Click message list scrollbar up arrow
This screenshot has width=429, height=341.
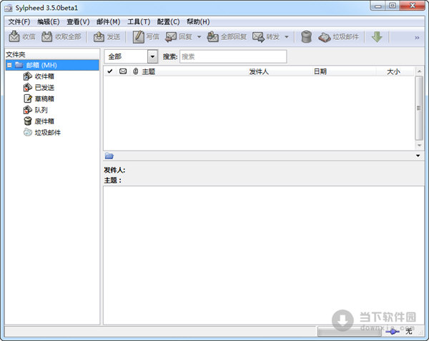(419, 71)
